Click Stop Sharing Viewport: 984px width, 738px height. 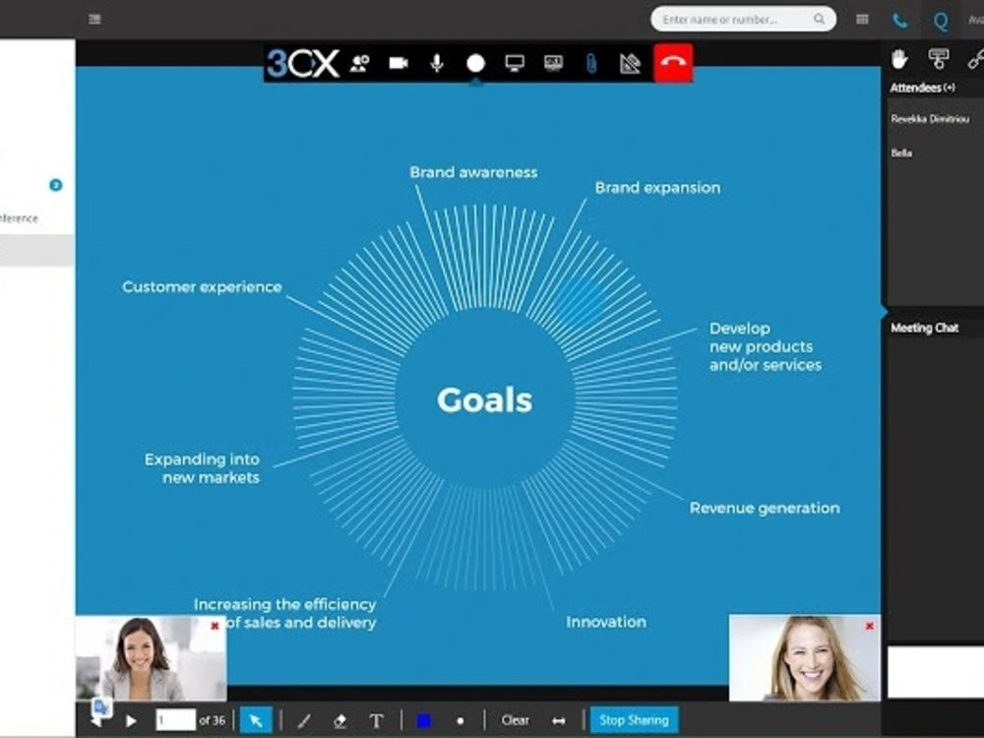(x=634, y=720)
